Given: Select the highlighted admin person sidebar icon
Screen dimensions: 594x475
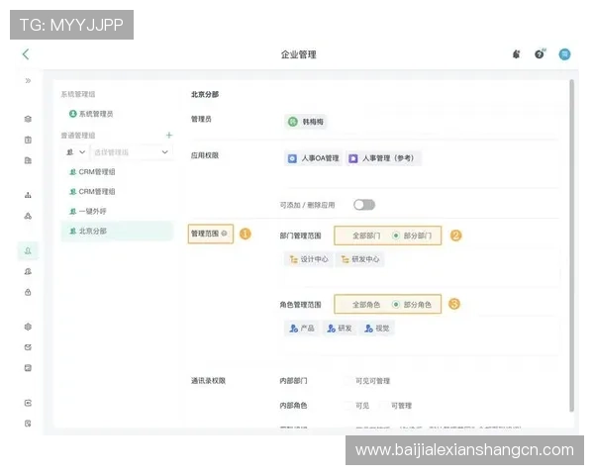Looking at the screenshot, I should tap(28, 250).
